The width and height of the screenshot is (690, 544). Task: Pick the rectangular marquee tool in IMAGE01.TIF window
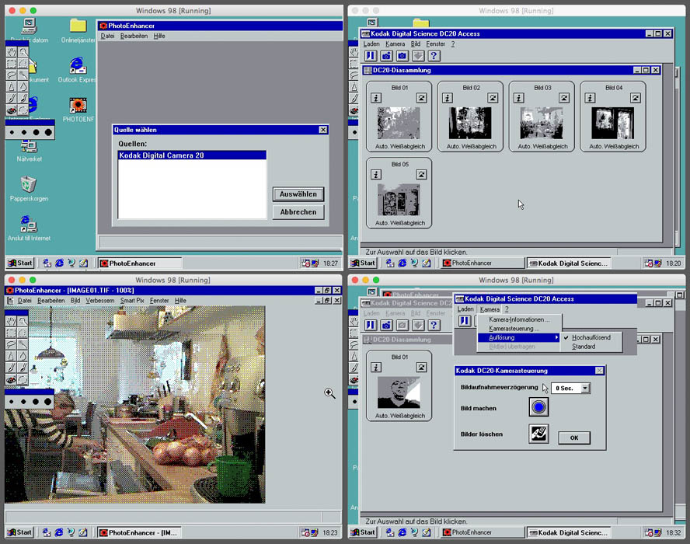coord(11,333)
